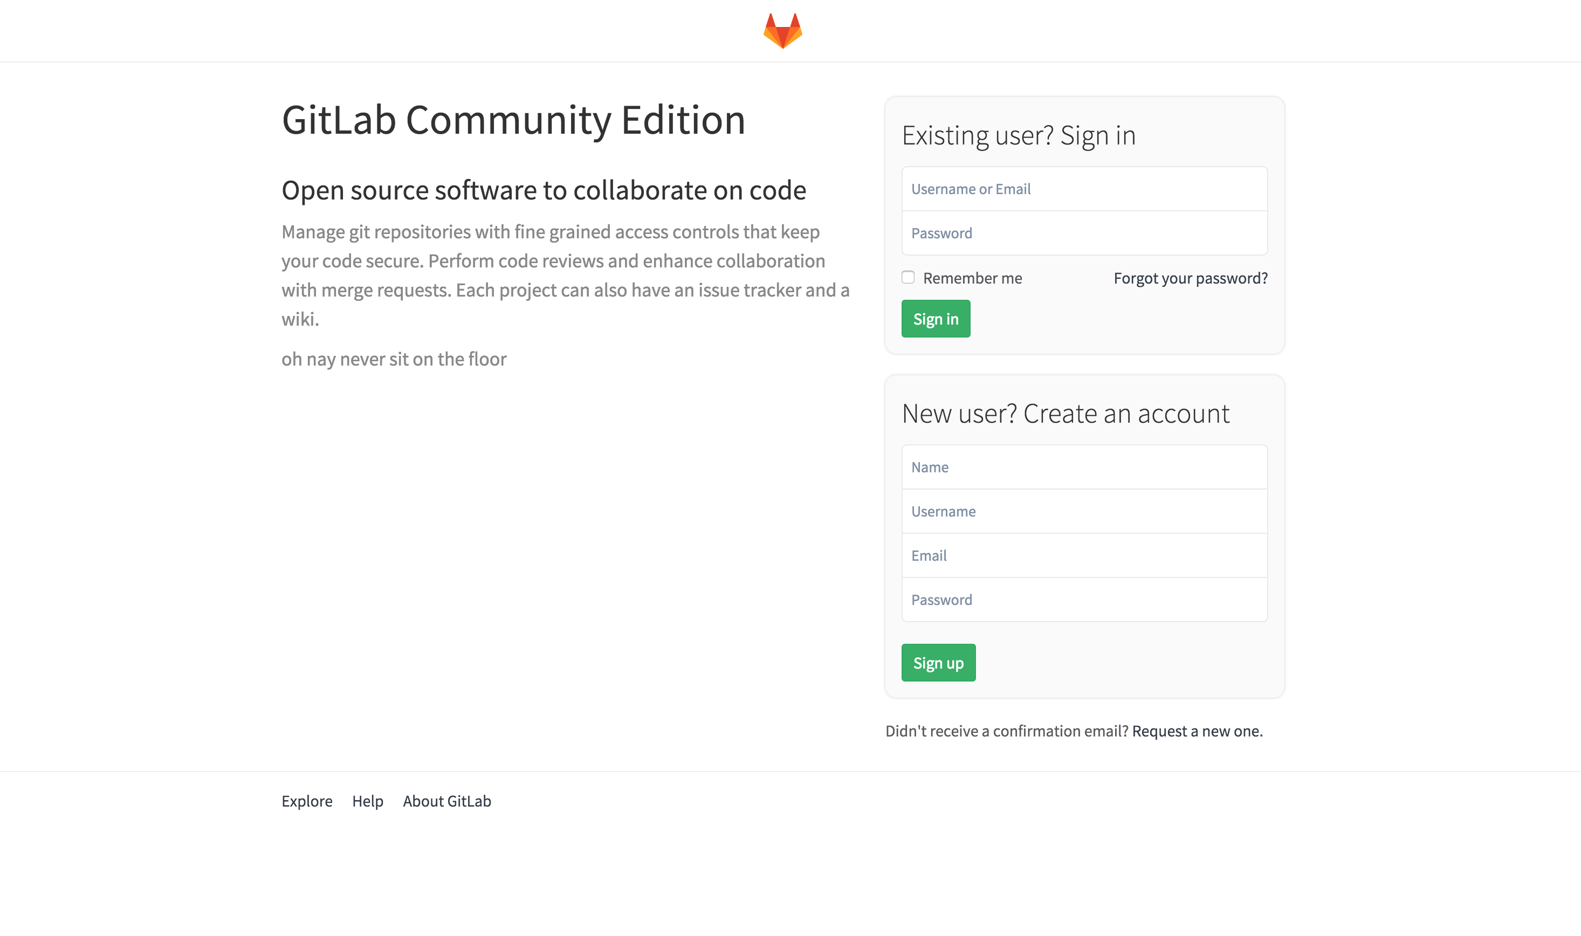Click the Sign in button
The height and width of the screenshot is (936, 1581).
pyautogui.click(x=935, y=319)
